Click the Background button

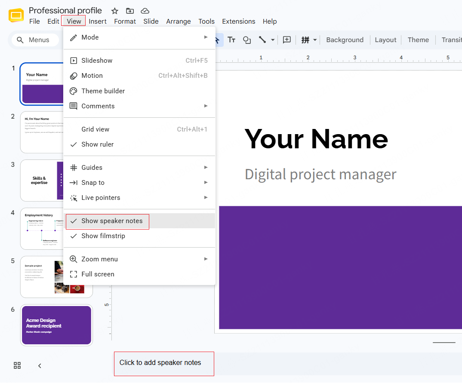pyautogui.click(x=345, y=40)
